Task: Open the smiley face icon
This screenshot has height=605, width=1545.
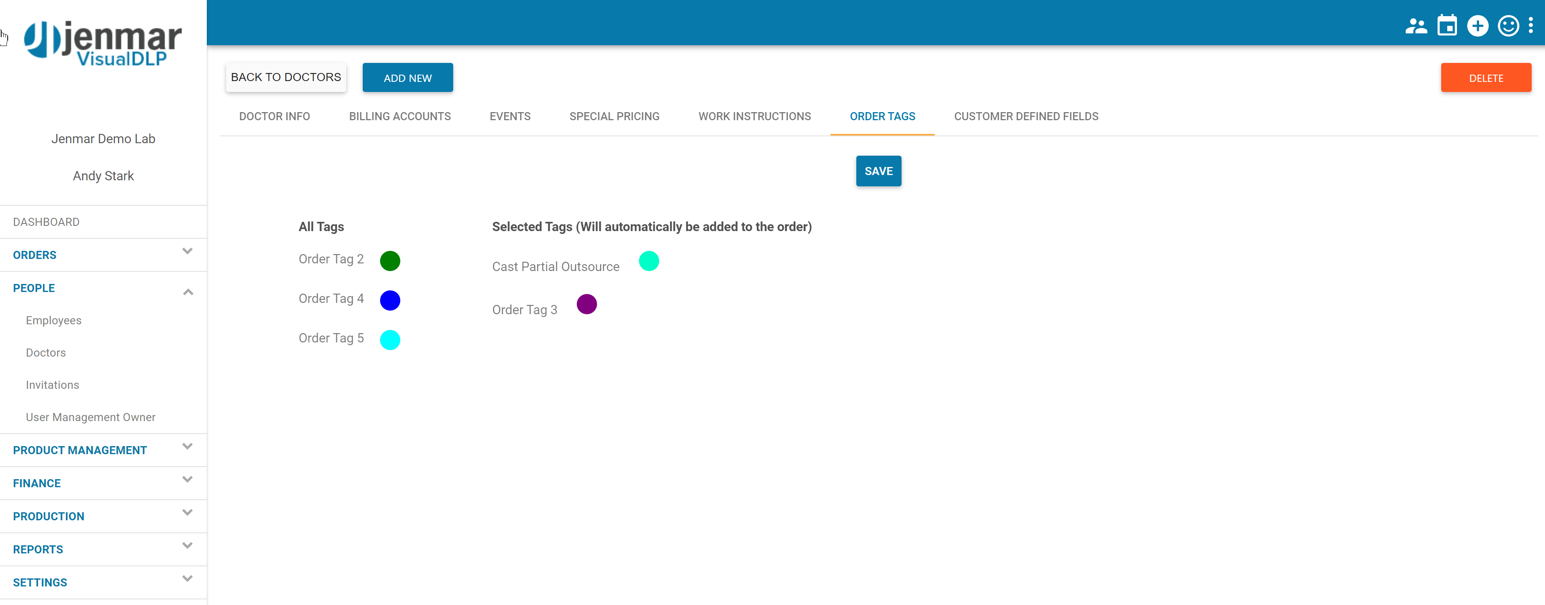Action: [1508, 26]
